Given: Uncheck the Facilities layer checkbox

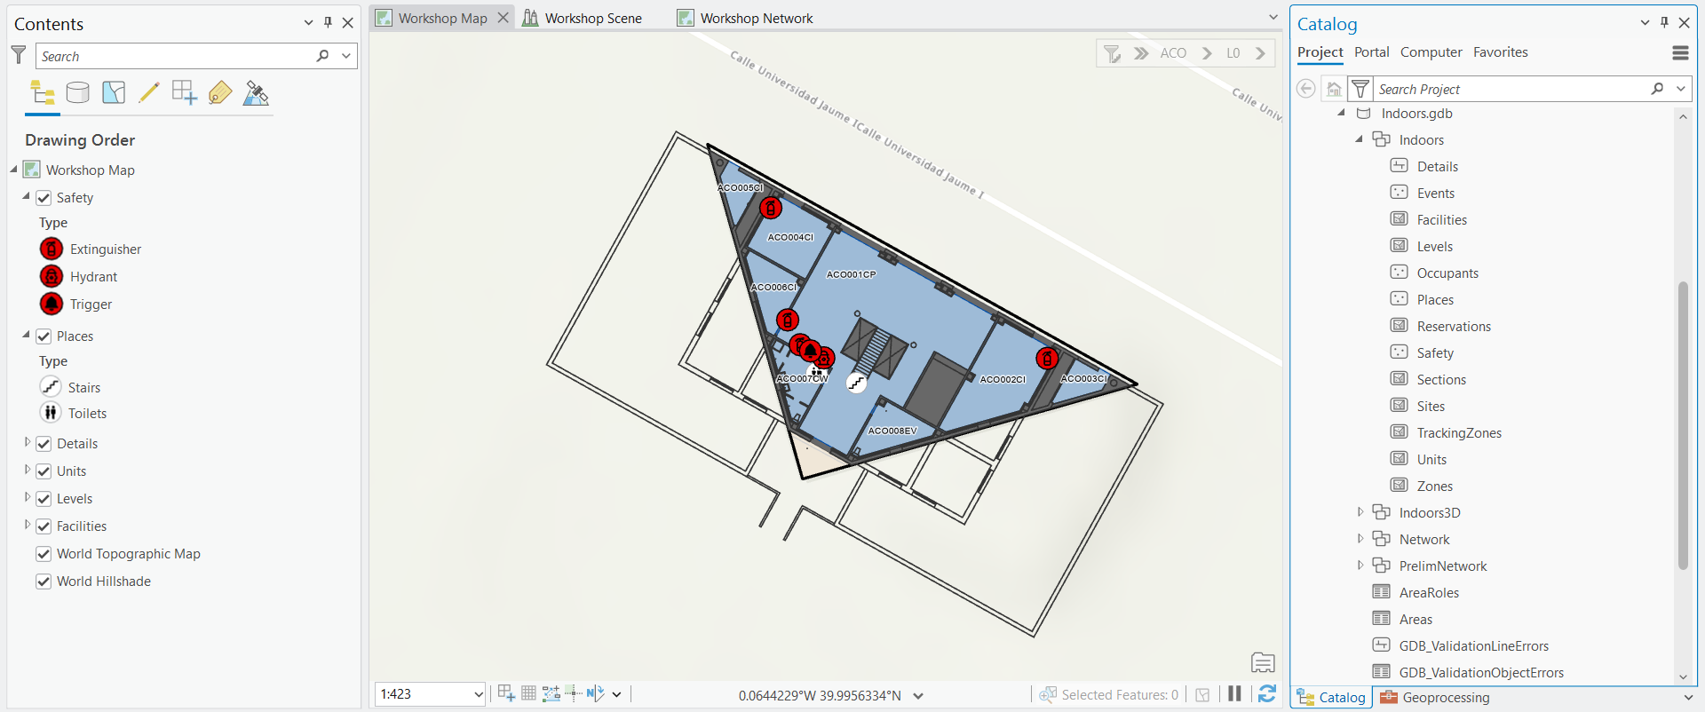Looking at the screenshot, I should pos(44,526).
